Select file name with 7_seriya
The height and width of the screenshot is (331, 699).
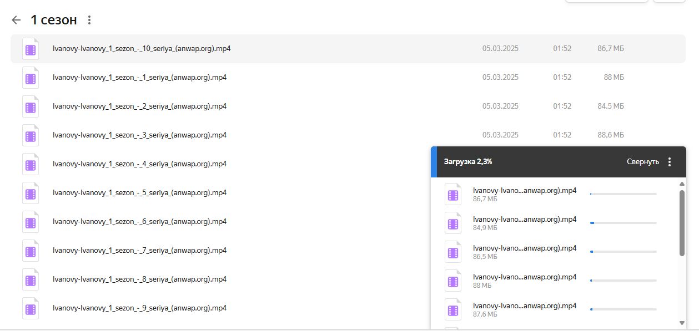click(139, 251)
